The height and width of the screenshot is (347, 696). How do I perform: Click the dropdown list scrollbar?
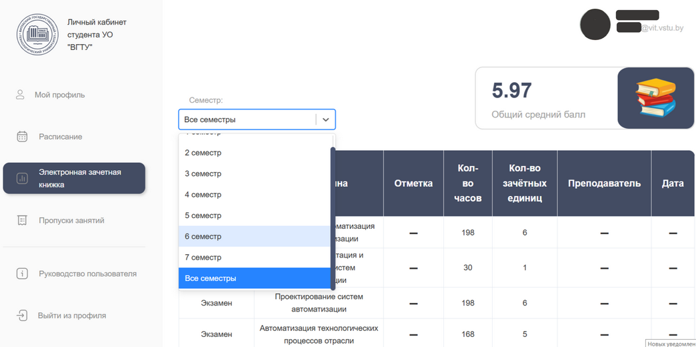coord(333,214)
